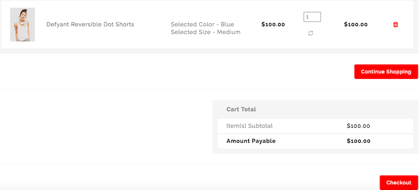Click the word Medium in selected size
Viewport: 419px width, 190px height.
click(228, 32)
